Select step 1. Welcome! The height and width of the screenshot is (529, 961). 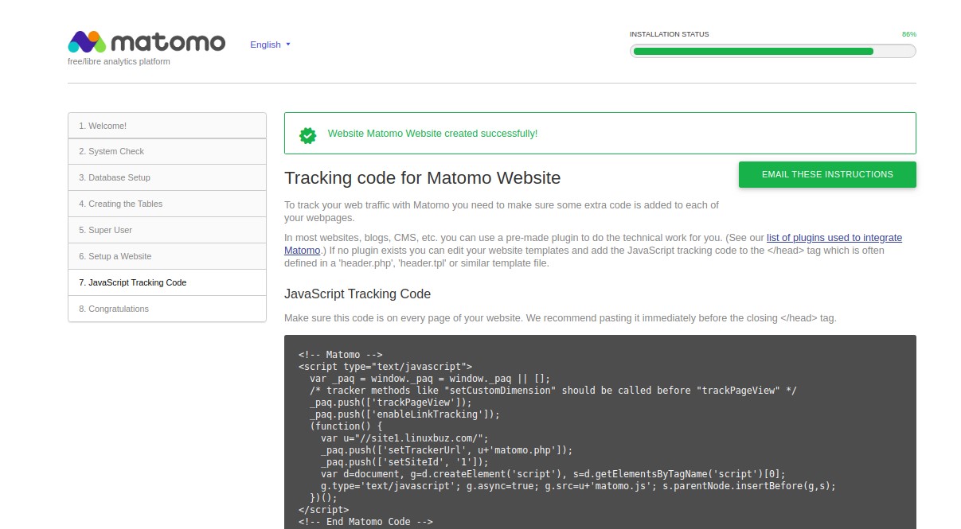(x=167, y=126)
